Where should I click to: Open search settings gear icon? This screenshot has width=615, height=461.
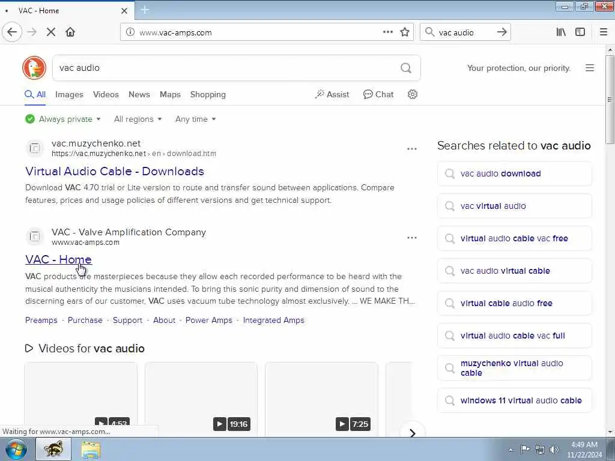(412, 94)
